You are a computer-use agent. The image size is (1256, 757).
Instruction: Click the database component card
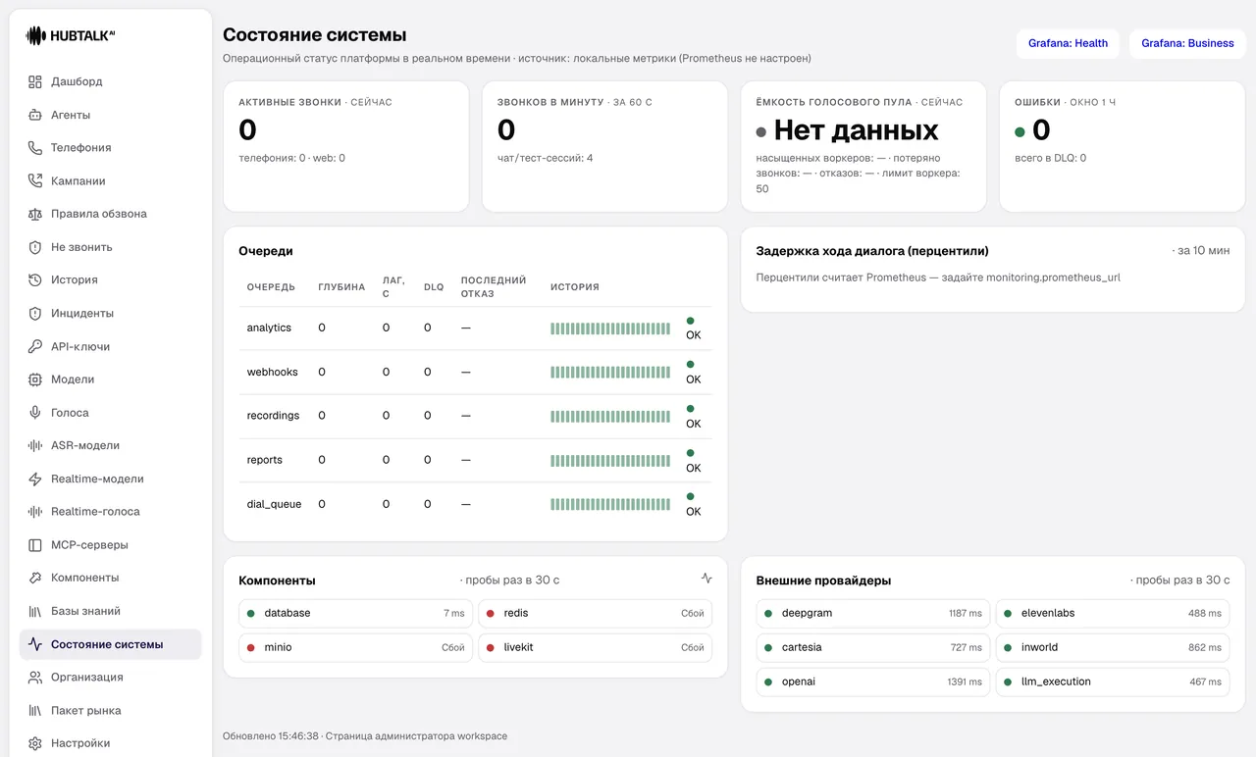tap(356, 613)
